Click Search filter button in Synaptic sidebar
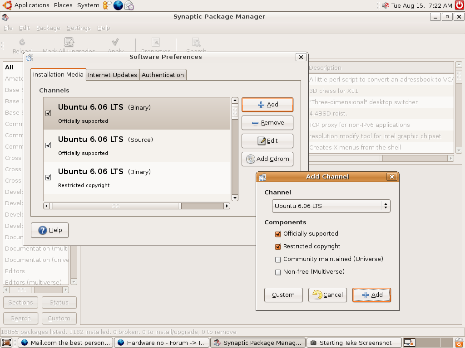 pyautogui.click(x=20, y=319)
